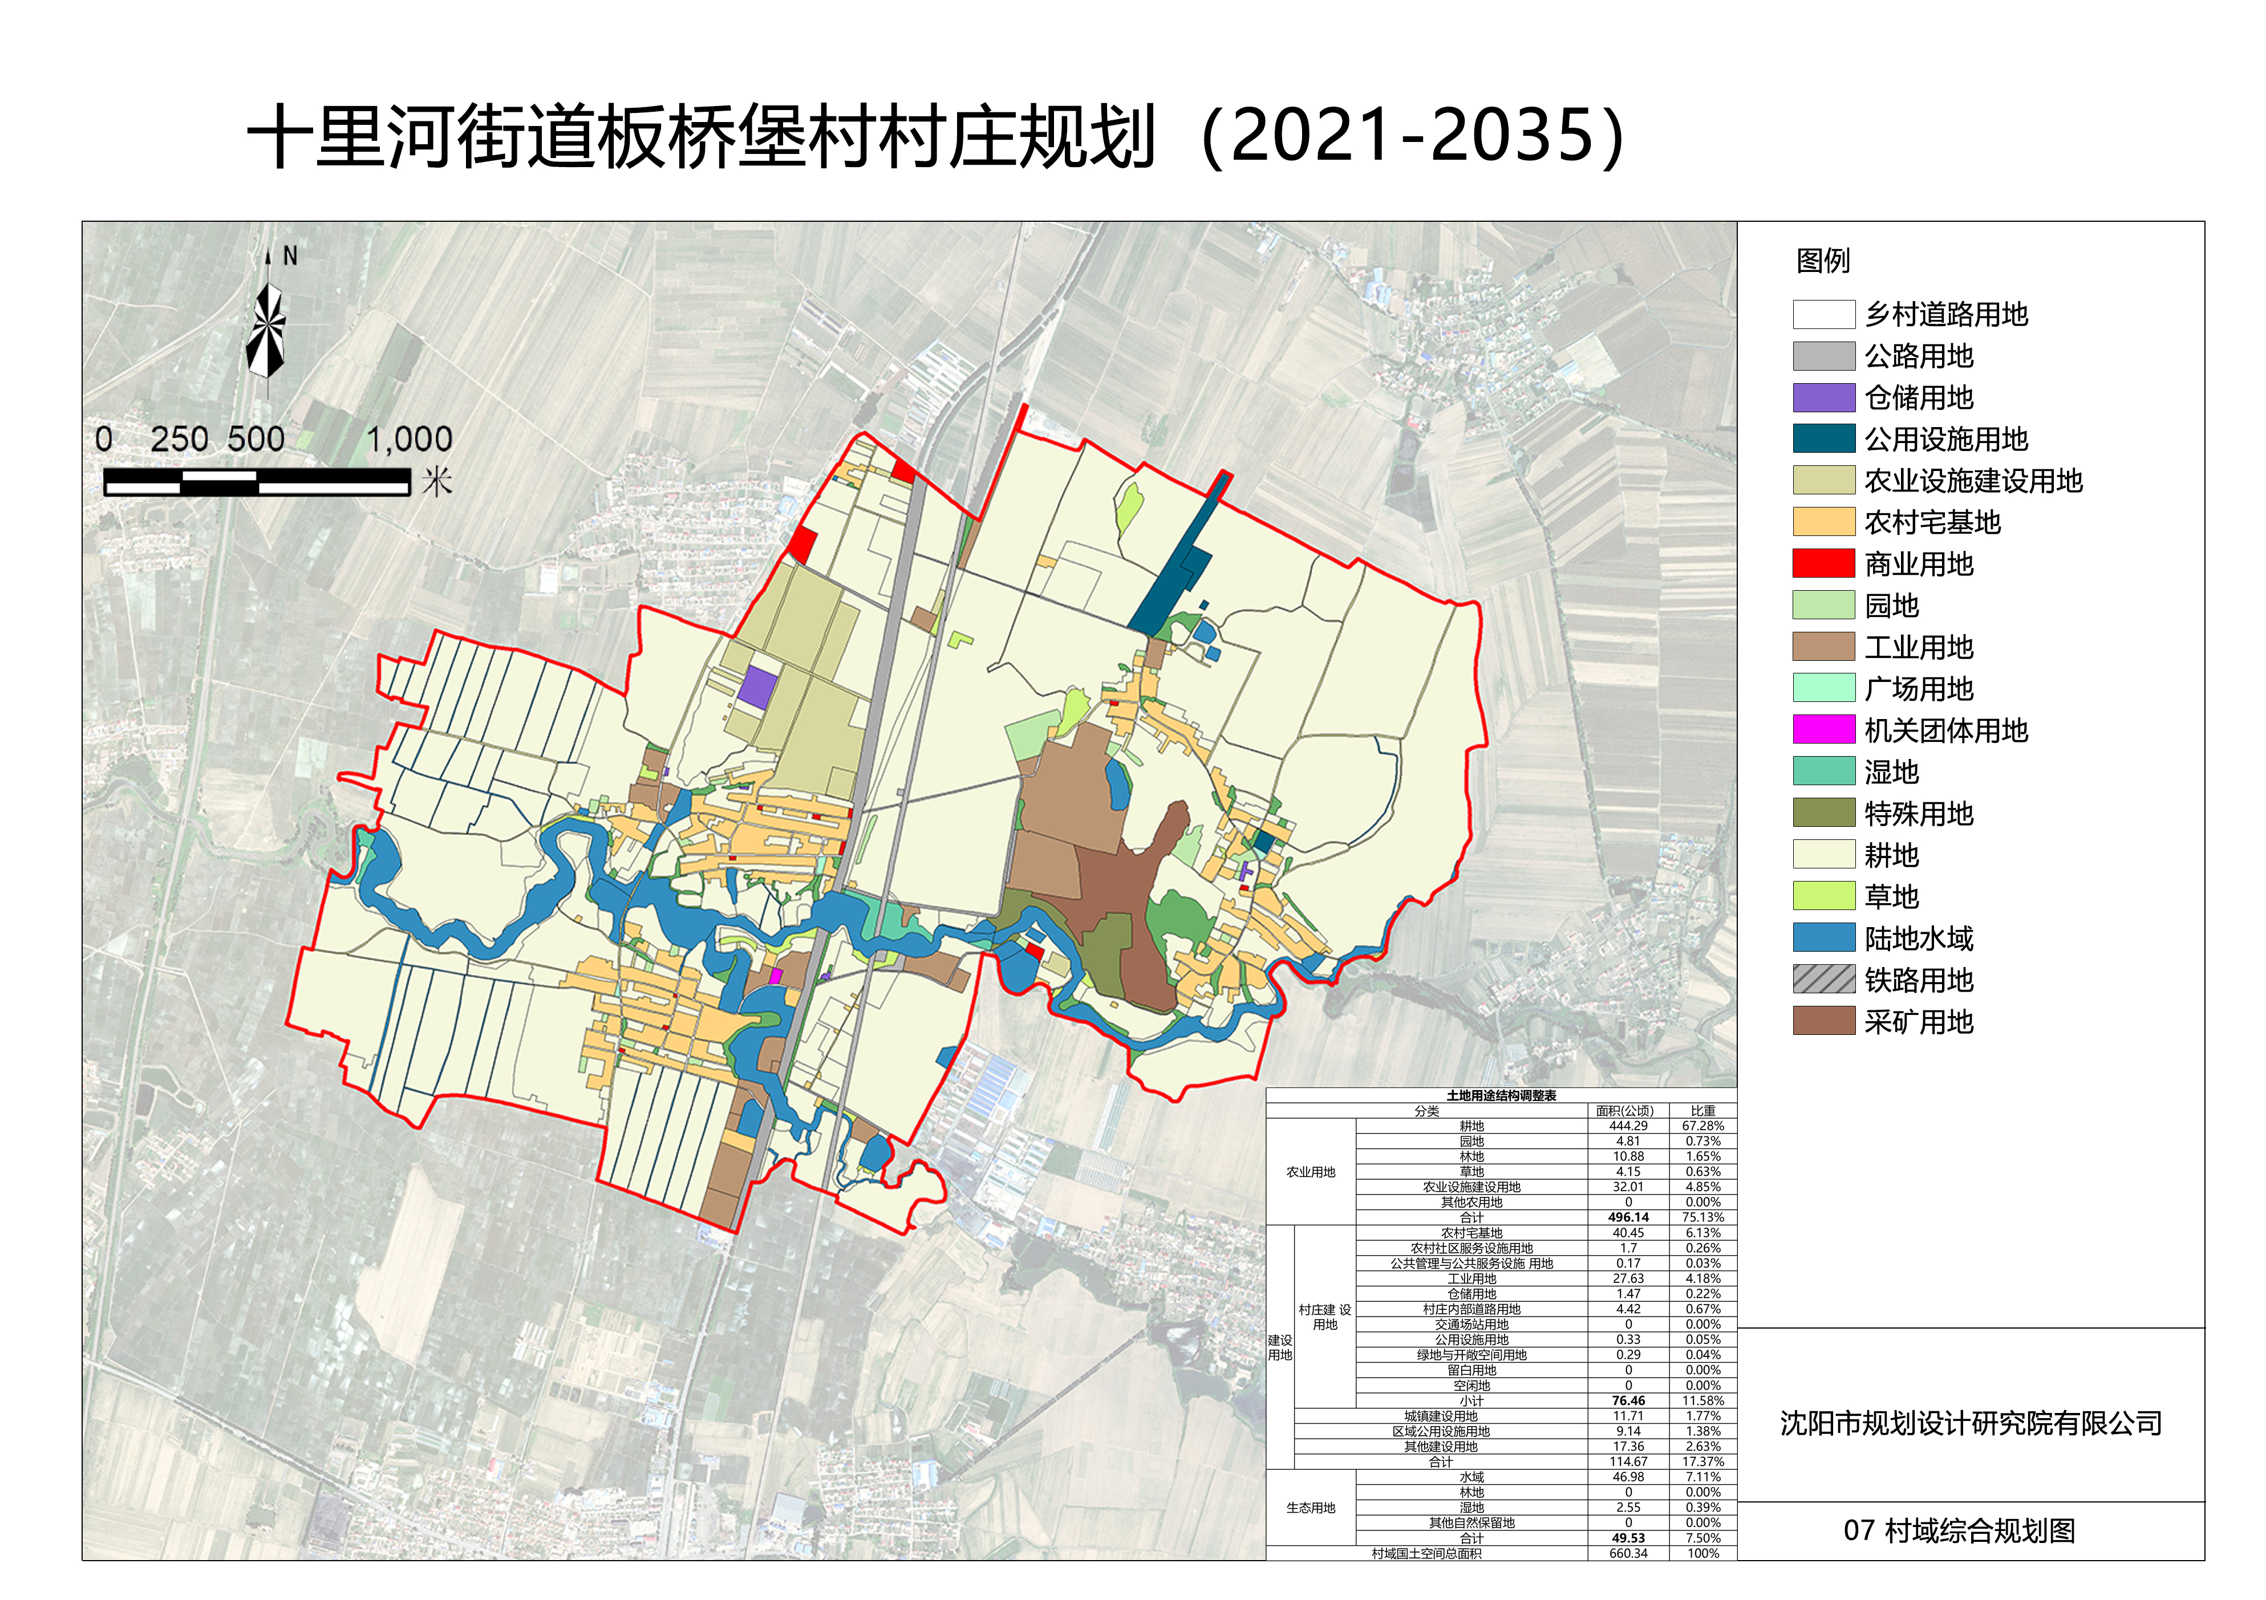Click the 沈阳市规划设计研究院有限公司 label
The image size is (2266, 1600).
1970,1423
